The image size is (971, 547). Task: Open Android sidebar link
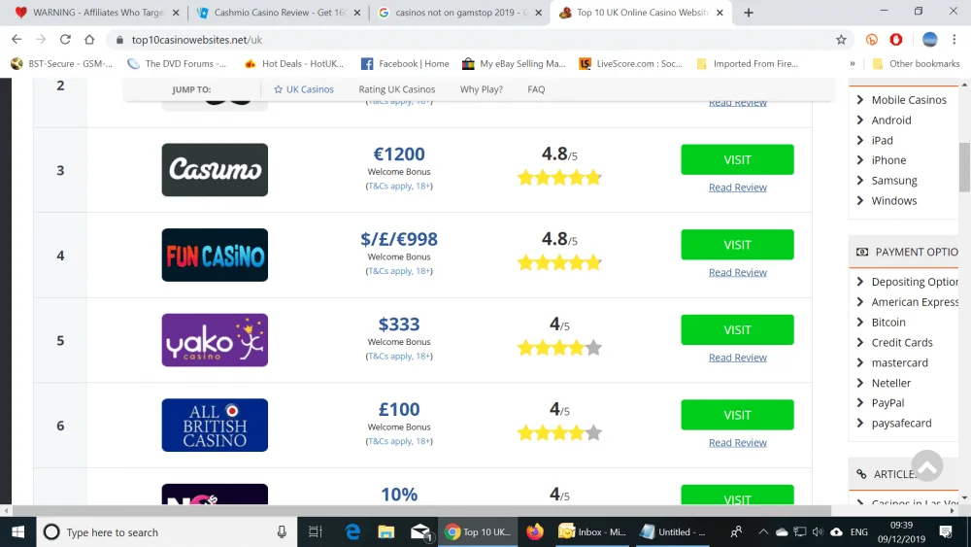pyautogui.click(x=891, y=120)
